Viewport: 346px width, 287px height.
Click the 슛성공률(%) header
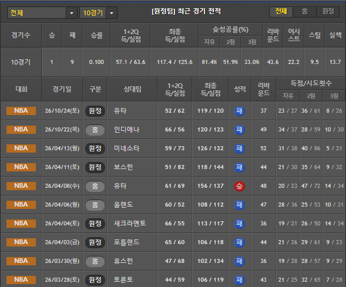click(230, 29)
